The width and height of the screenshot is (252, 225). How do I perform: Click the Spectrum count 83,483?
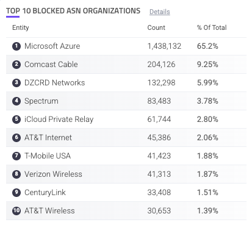point(159,101)
